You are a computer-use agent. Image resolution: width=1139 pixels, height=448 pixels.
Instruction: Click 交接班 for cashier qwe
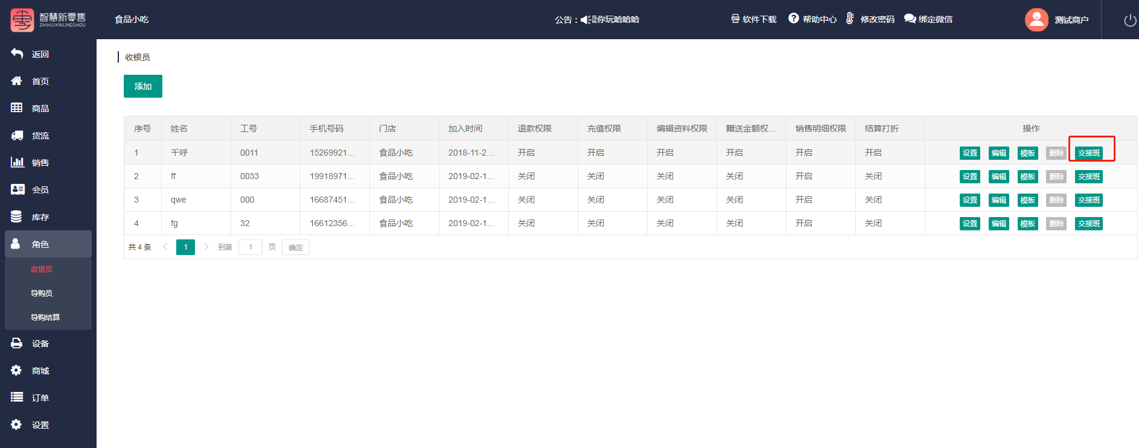click(1089, 200)
